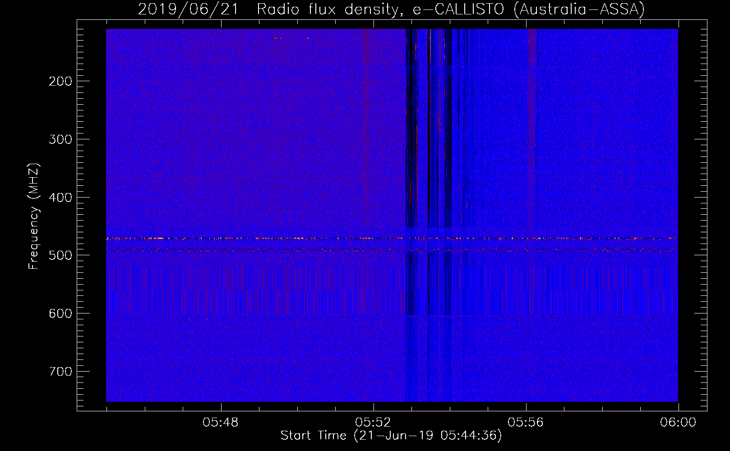The height and width of the screenshot is (451, 730).
Task: Click the 400 frequency tick label
Action: click(x=60, y=198)
